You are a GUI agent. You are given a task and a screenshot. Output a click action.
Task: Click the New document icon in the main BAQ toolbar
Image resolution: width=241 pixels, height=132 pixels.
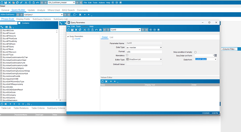pos(2,2)
